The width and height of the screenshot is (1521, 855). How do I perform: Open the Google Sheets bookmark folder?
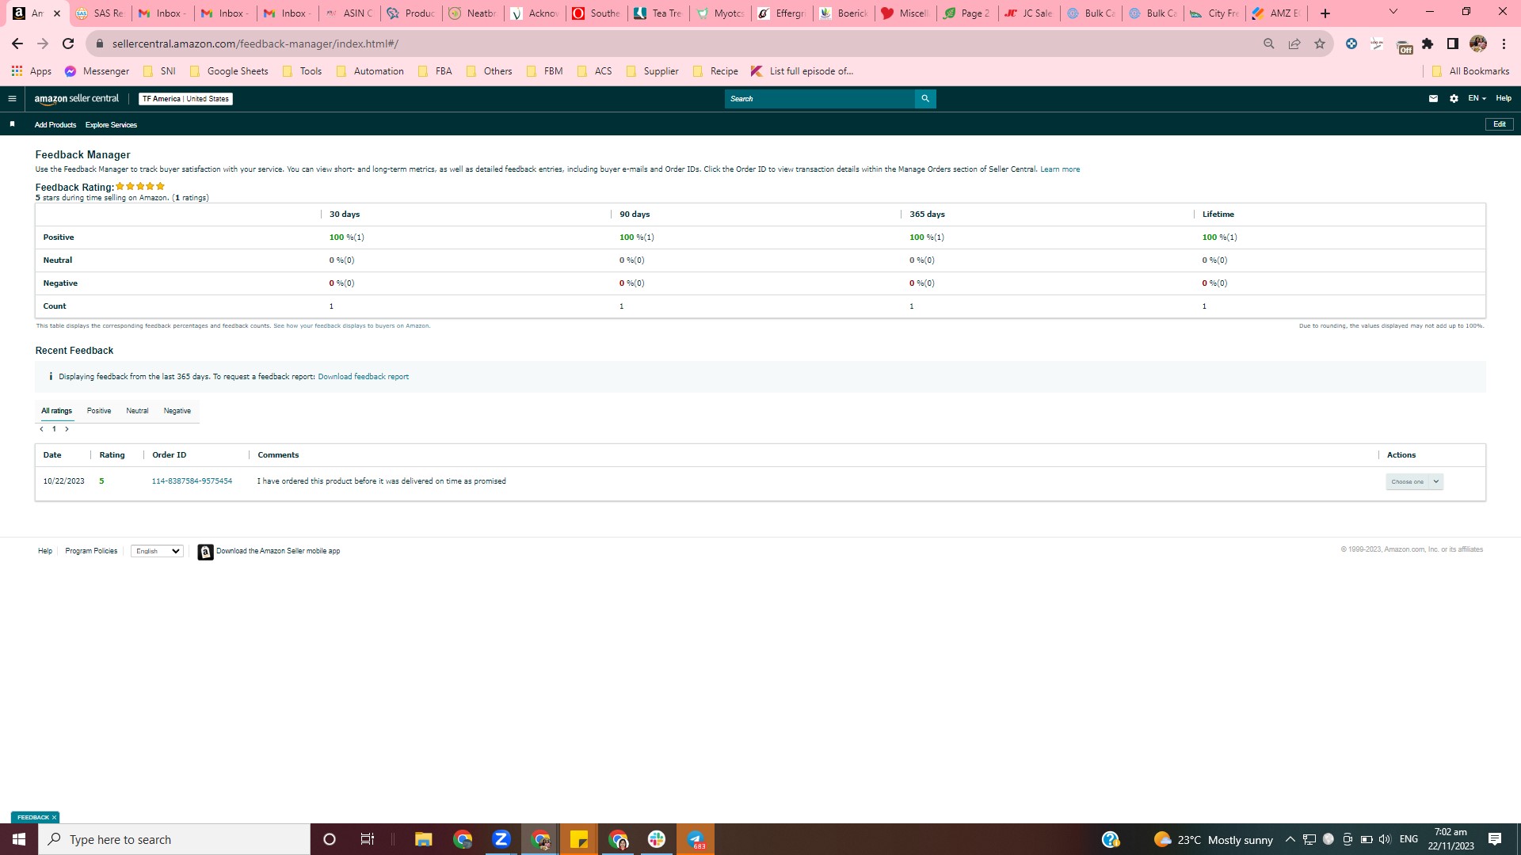(229, 71)
